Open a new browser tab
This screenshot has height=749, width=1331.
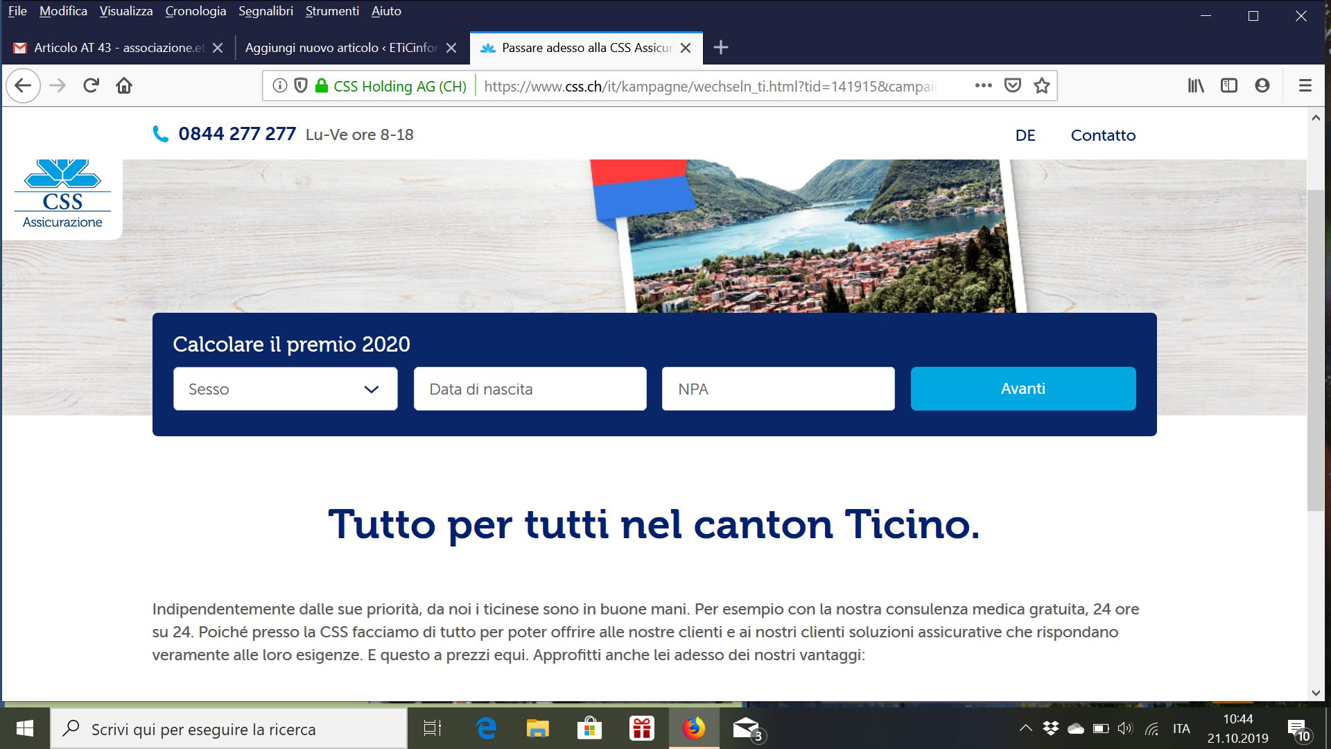coord(721,48)
